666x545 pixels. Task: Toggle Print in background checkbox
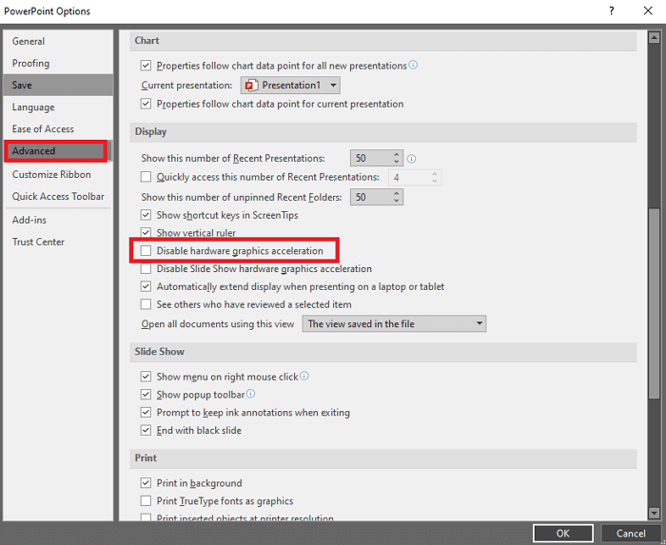(146, 483)
